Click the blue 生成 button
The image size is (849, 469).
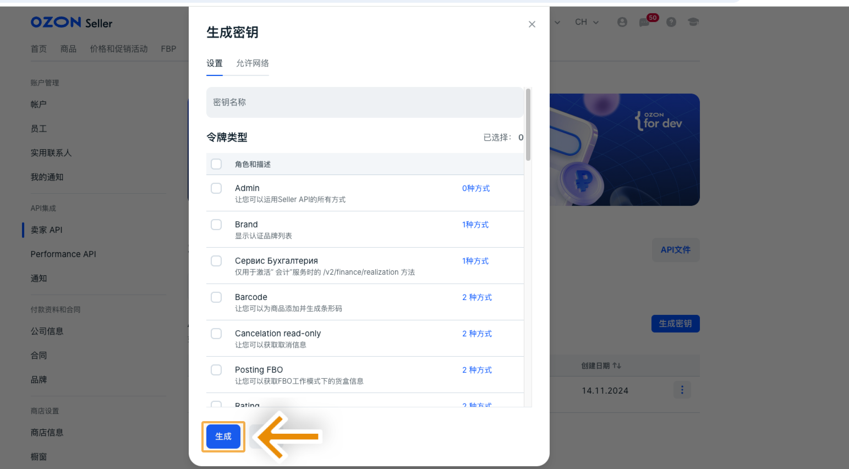click(x=223, y=437)
